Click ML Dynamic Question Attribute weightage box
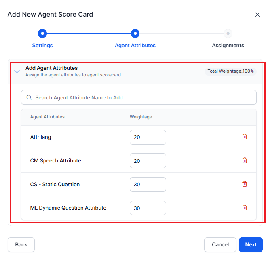This screenshot has width=268, height=254. (x=148, y=208)
